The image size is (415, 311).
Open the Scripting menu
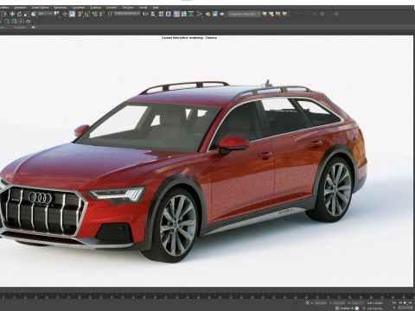tap(96, 8)
